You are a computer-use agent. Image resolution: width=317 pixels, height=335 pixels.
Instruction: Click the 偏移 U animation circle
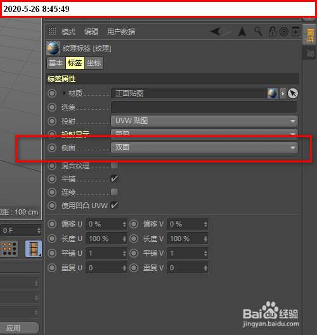pos(52,224)
